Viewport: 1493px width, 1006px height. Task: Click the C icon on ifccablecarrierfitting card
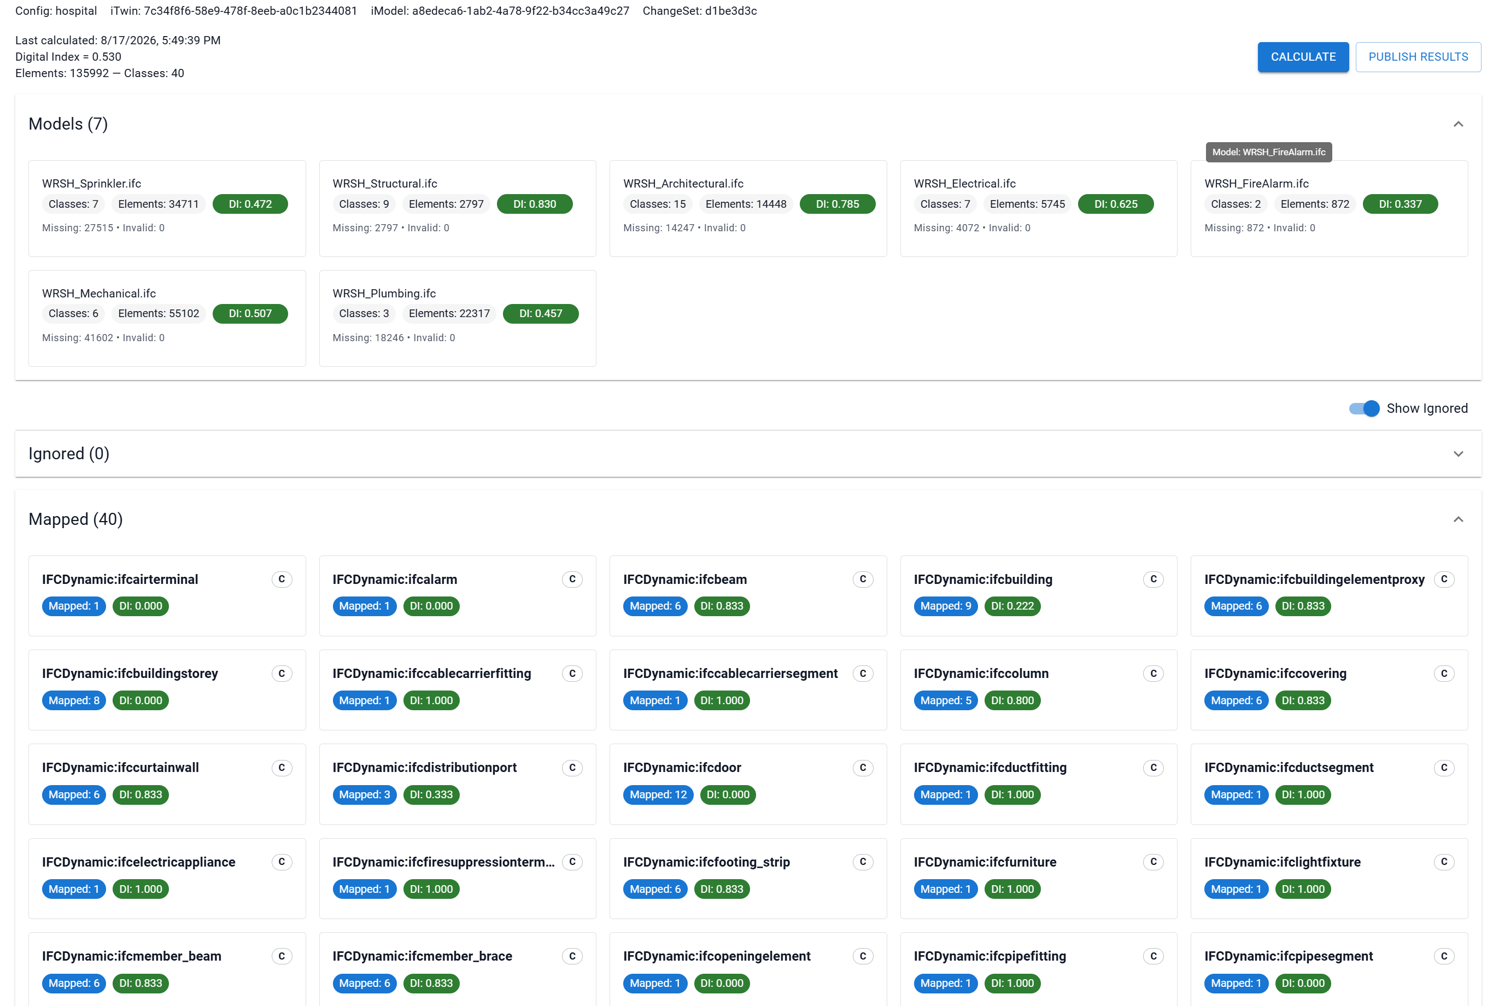(572, 673)
